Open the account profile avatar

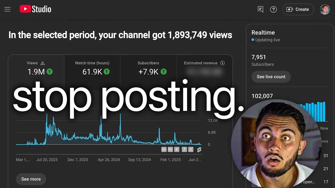point(325,9)
